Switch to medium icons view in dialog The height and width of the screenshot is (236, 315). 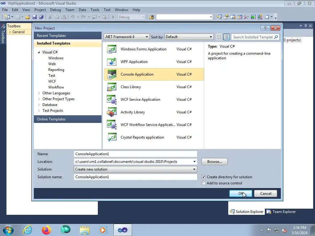226,37
